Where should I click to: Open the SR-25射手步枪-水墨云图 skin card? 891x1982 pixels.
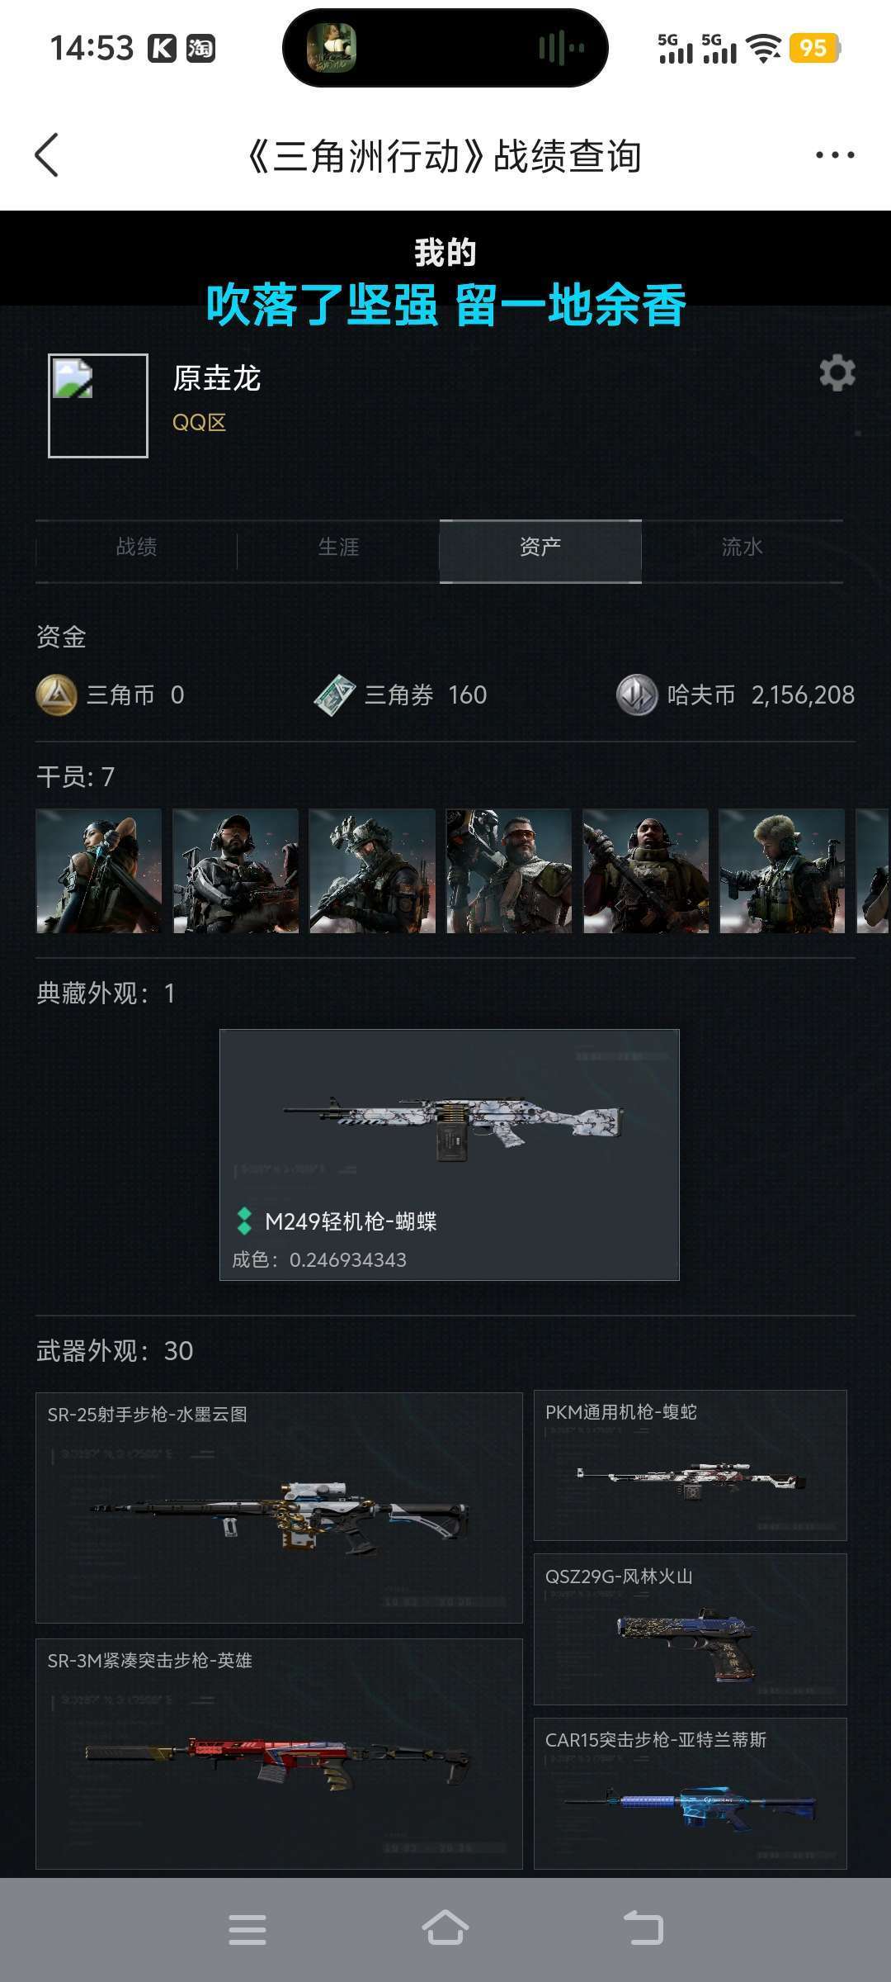279,1507
